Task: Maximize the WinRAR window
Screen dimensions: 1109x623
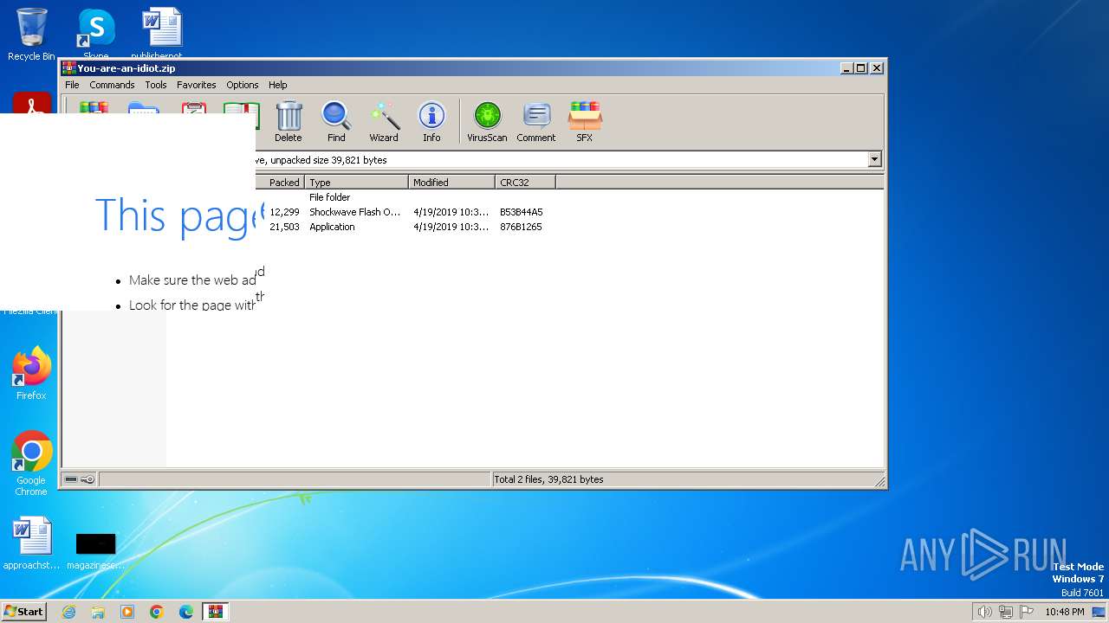Action: [861, 68]
